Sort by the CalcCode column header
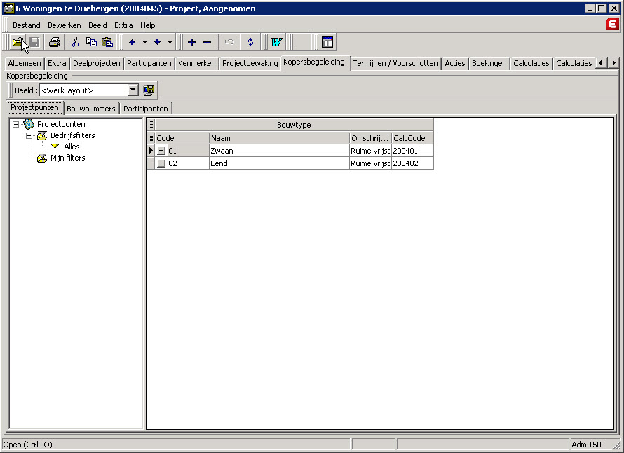The image size is (624, 453). tap(413, 138)
